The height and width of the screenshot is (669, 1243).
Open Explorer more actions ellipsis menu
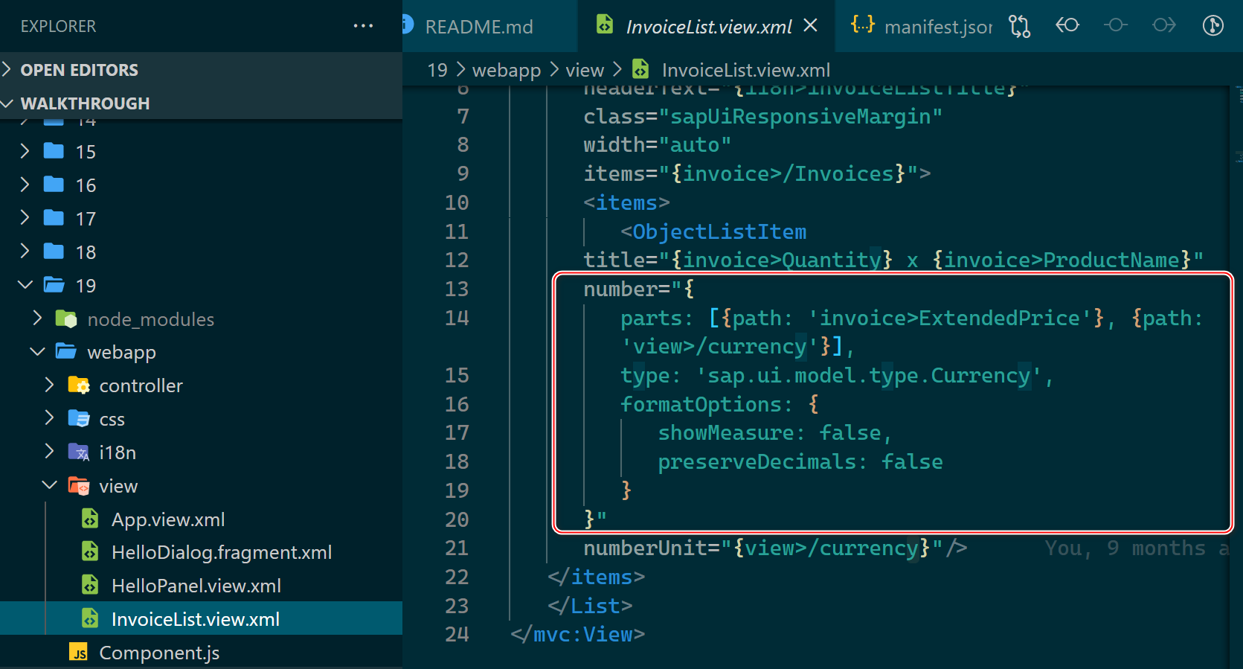pos(363,26)
